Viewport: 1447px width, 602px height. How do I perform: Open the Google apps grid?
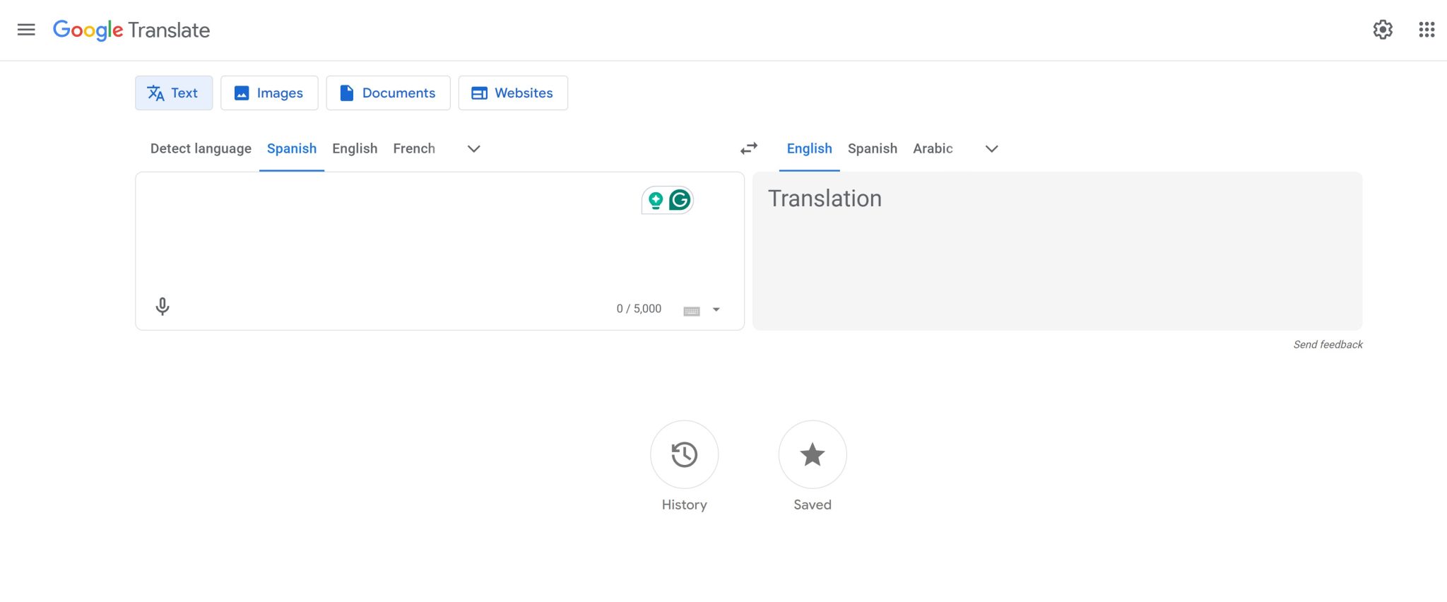(1427, 30)
